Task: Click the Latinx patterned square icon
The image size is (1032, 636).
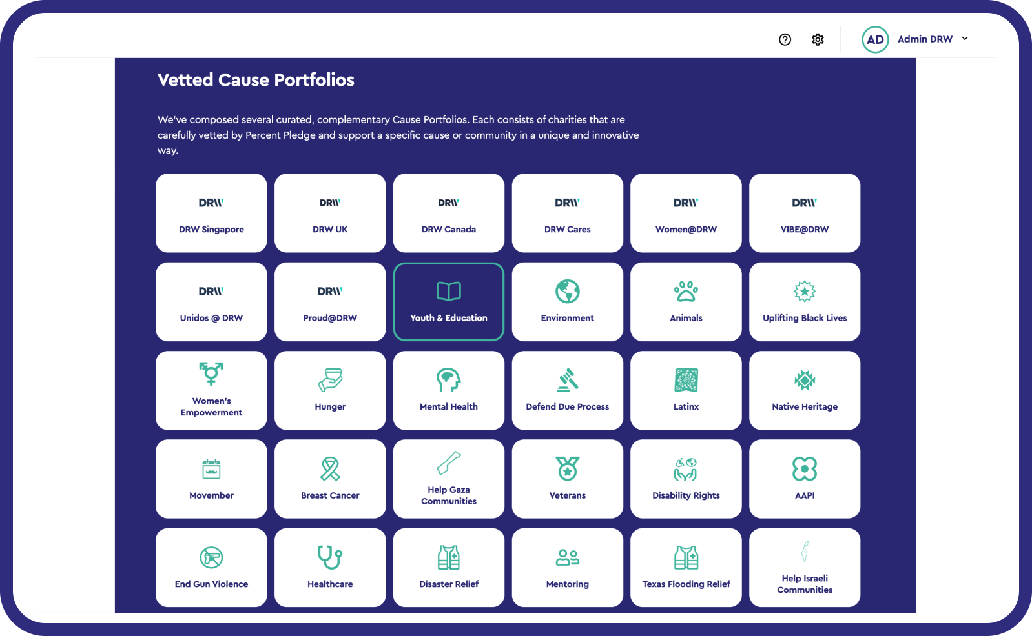Action: point(686,380)
